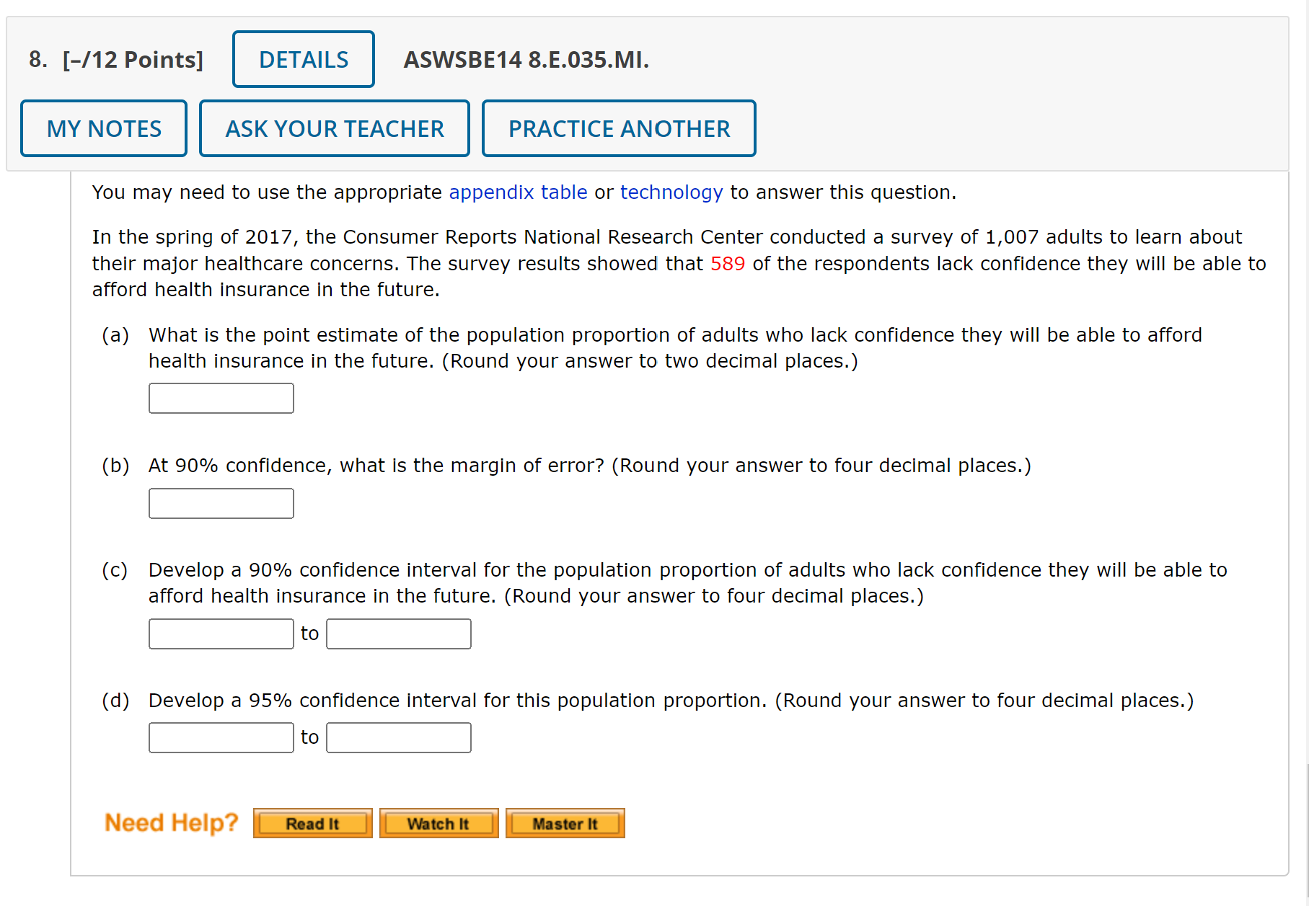
Task: Click the [-/12 Points] score indicator
Action: pyautogui.click(x=133, y=61)
